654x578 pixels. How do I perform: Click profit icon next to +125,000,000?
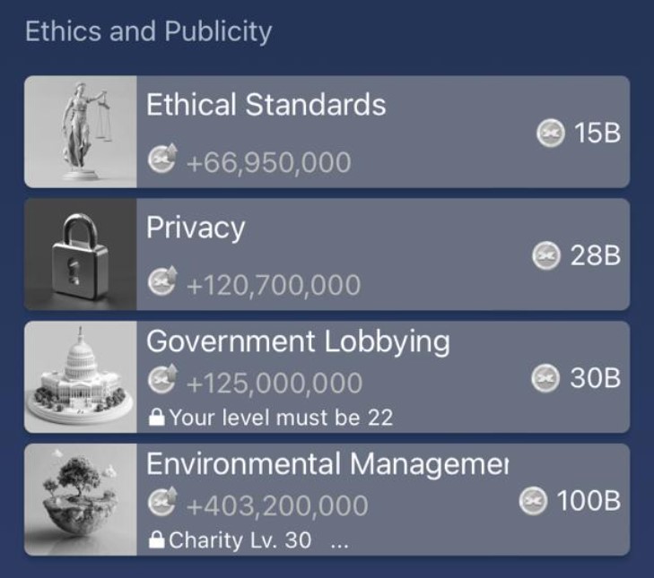tap(162, 379)
